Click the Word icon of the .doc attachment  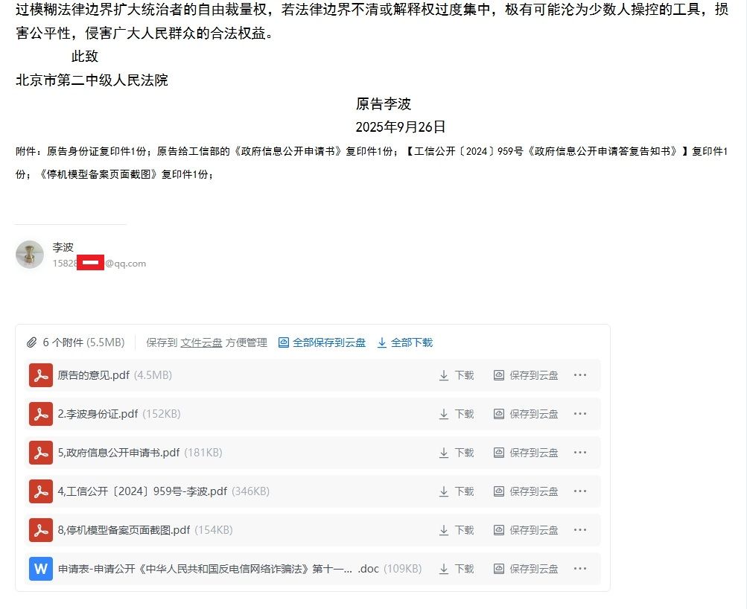[40, 569]
